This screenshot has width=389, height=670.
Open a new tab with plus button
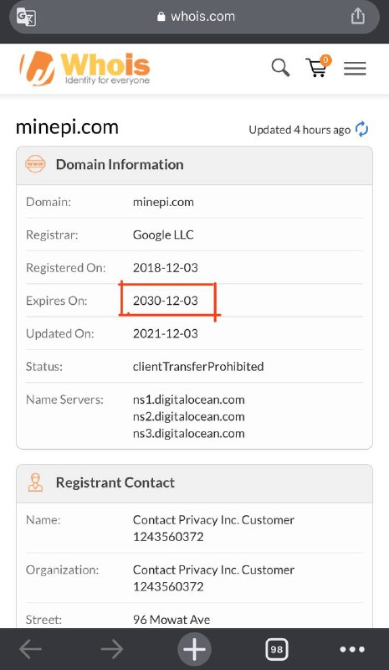(x=194, y=650)
